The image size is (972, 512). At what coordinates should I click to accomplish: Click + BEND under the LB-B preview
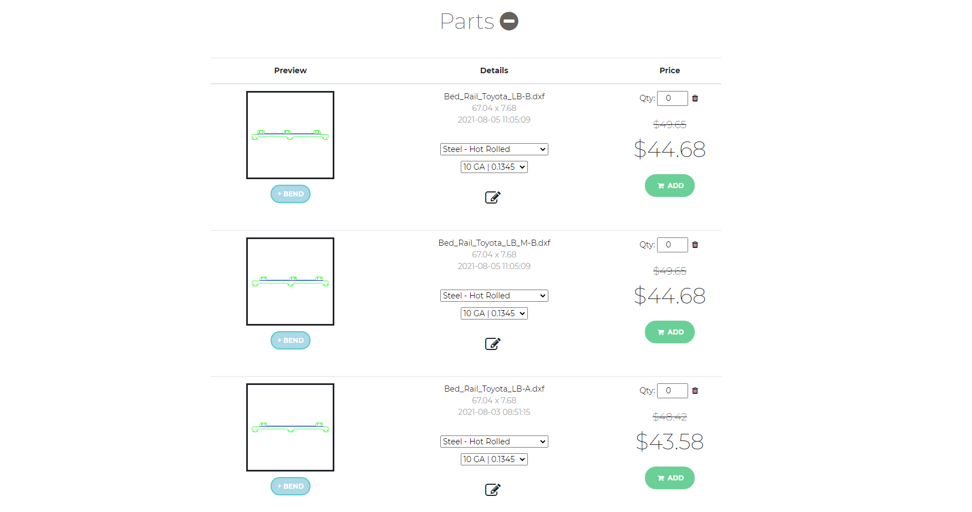pos(291,194)
